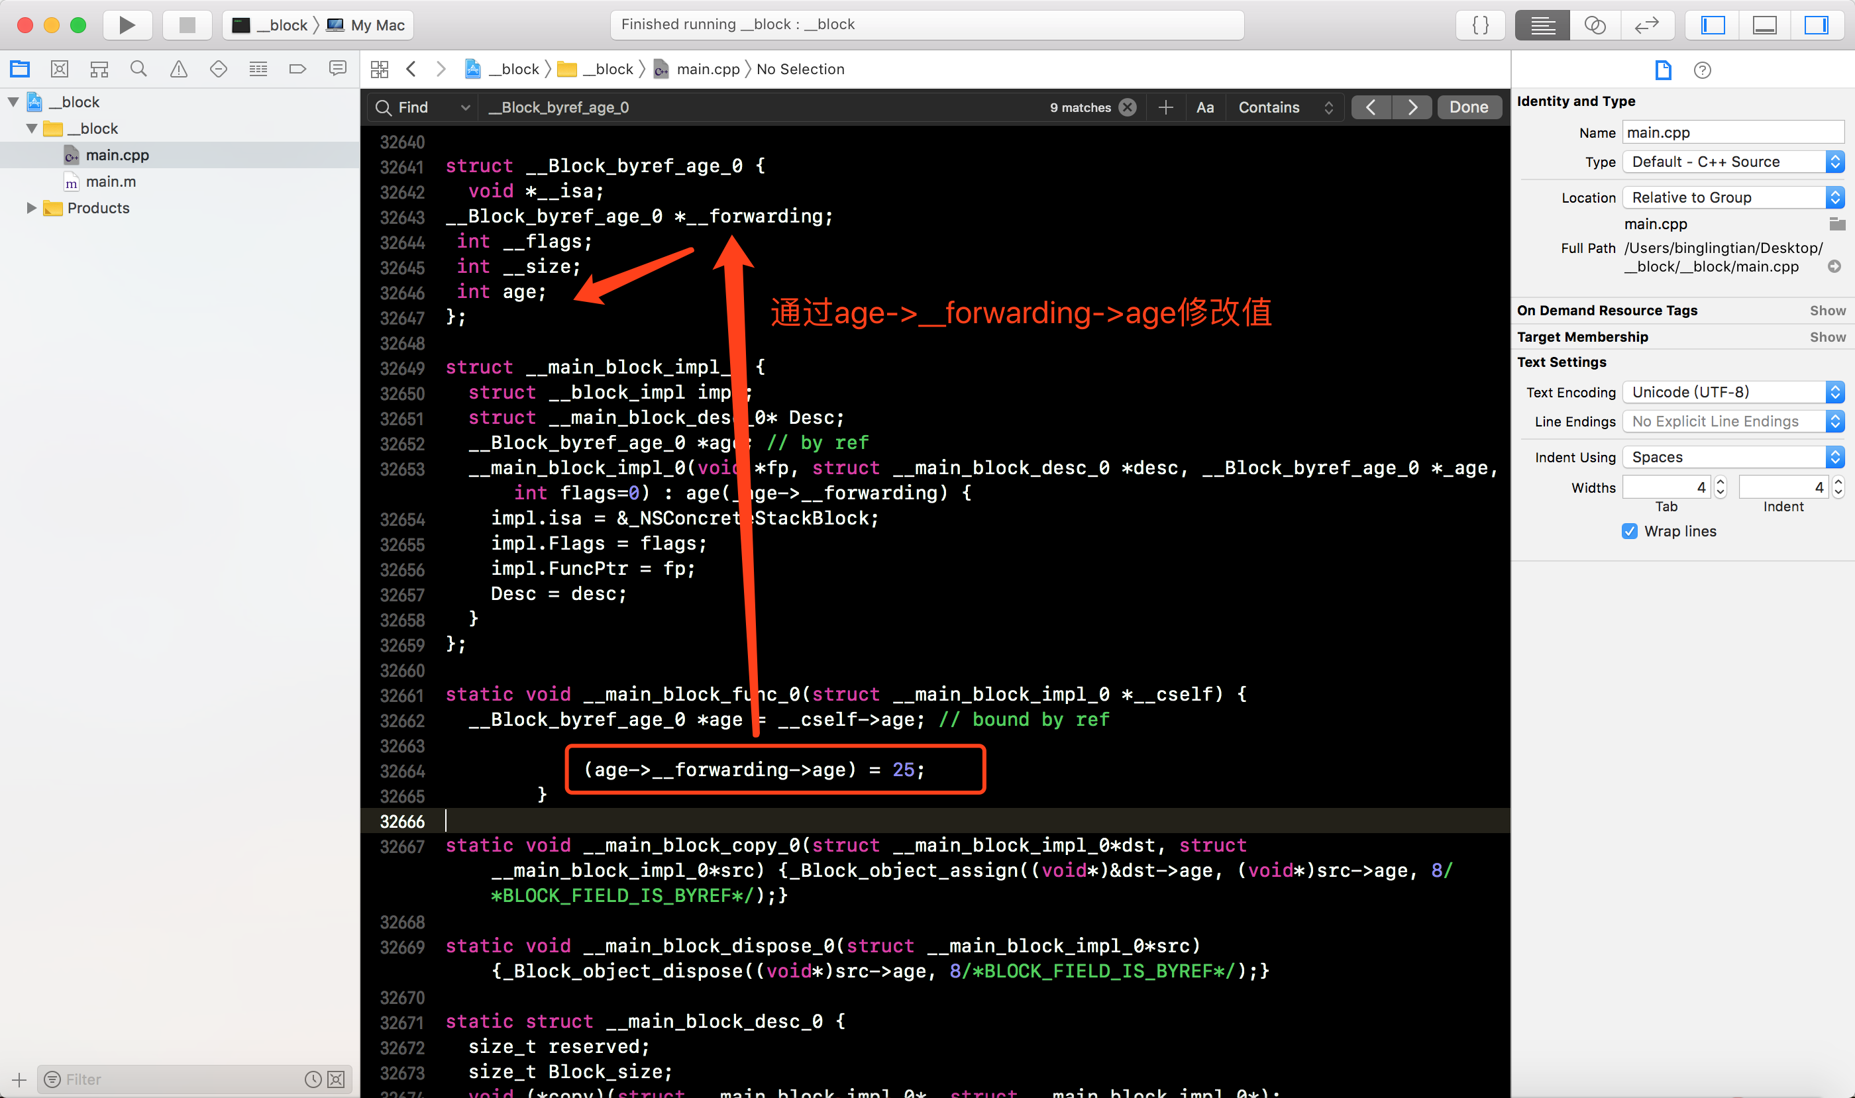
Task: Click the search field with __Block_byref_age_0
Action: click(x=763, y=107)
